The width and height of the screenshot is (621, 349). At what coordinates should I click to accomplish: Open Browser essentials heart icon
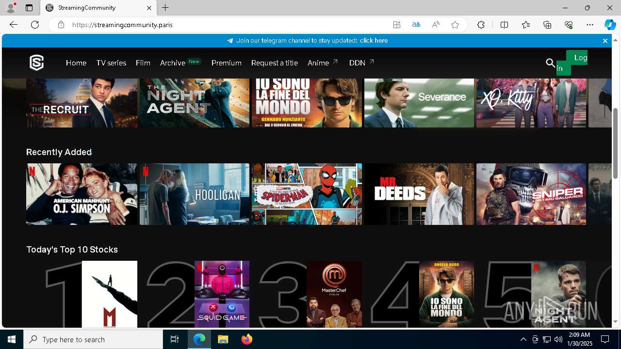click(x=569, y=25)
